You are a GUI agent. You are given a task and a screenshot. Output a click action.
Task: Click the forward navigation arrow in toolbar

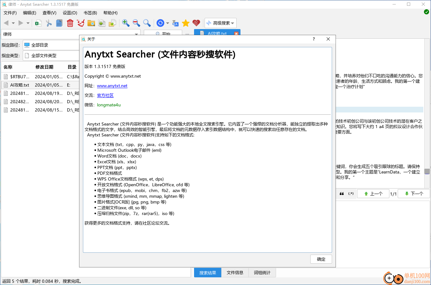(21, 23)
